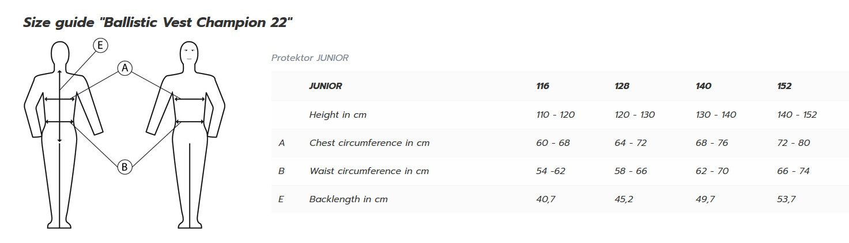This screenshot has width=849, height=243.
Task: Click the Backlength in cm label
Action: (348, 199)
